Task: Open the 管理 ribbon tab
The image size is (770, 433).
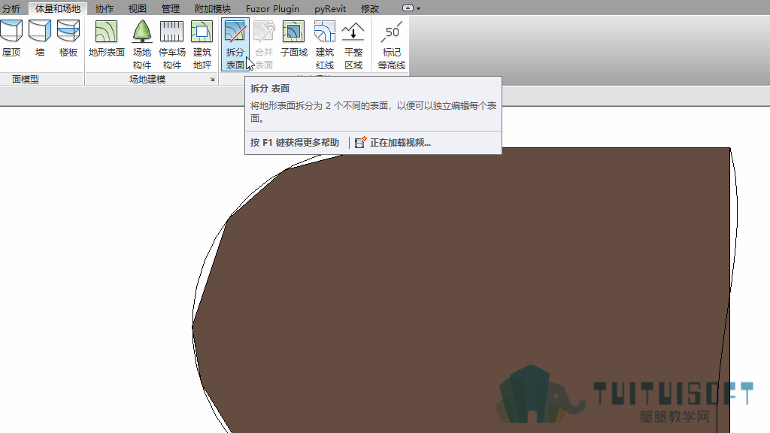Action: pos(171,8)
